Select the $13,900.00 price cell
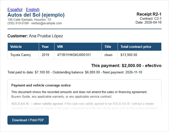 pos(139,55)
